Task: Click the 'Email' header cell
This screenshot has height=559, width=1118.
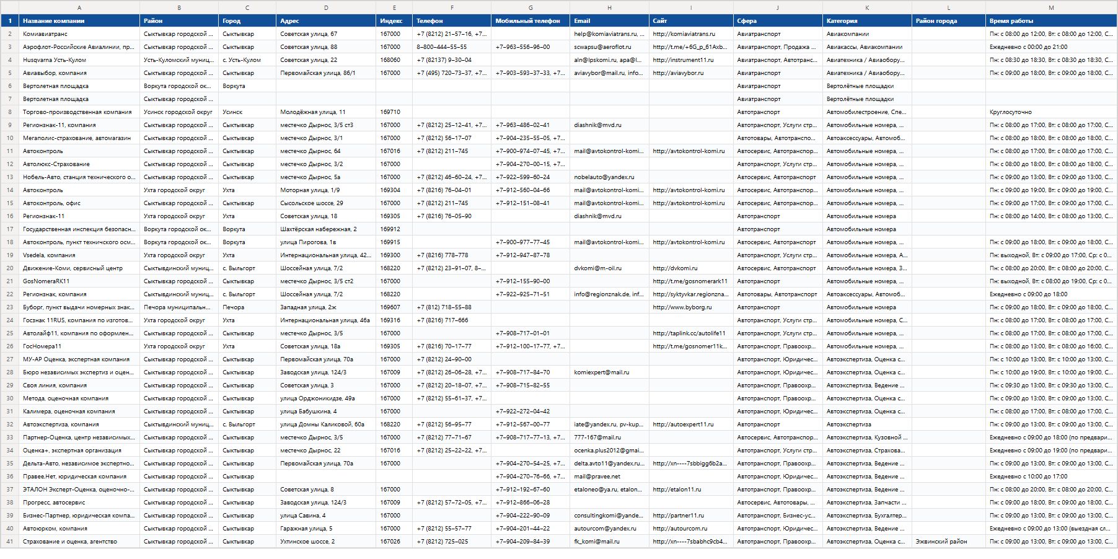Action: tap(609, 21)
